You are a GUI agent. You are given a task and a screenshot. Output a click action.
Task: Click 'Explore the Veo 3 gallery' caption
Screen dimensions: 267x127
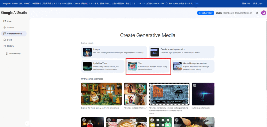[x=100, y=108]
